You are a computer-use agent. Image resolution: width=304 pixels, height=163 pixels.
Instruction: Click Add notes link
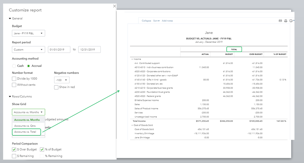coord(167,21)
